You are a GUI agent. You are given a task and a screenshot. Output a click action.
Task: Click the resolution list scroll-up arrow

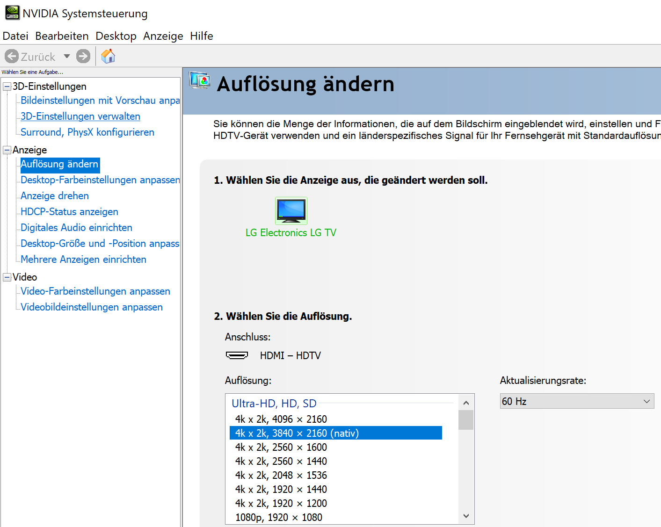[466, 403]
